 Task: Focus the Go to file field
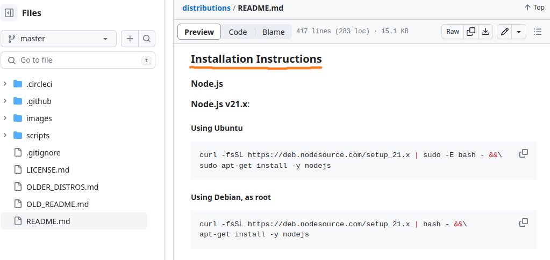(x=78, y=60)
